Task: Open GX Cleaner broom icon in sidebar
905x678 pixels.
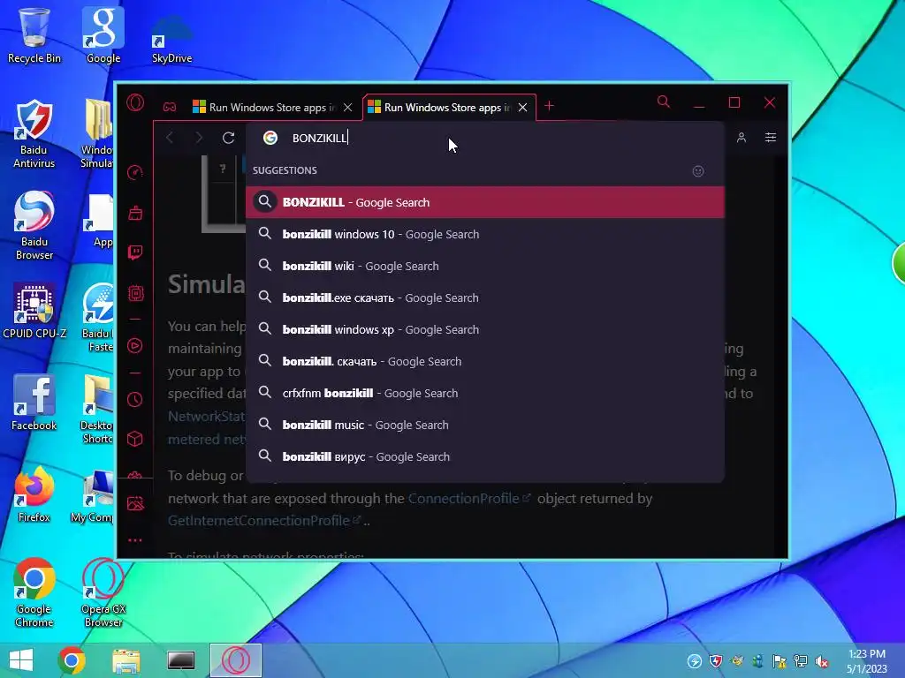Action: click(x=135, y=213)
